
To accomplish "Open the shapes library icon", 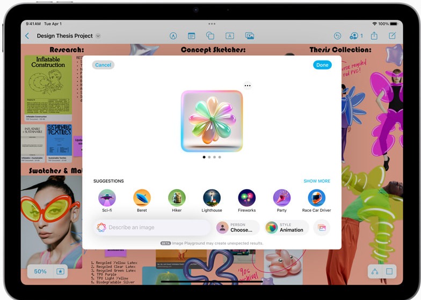I will click(210, 35).
